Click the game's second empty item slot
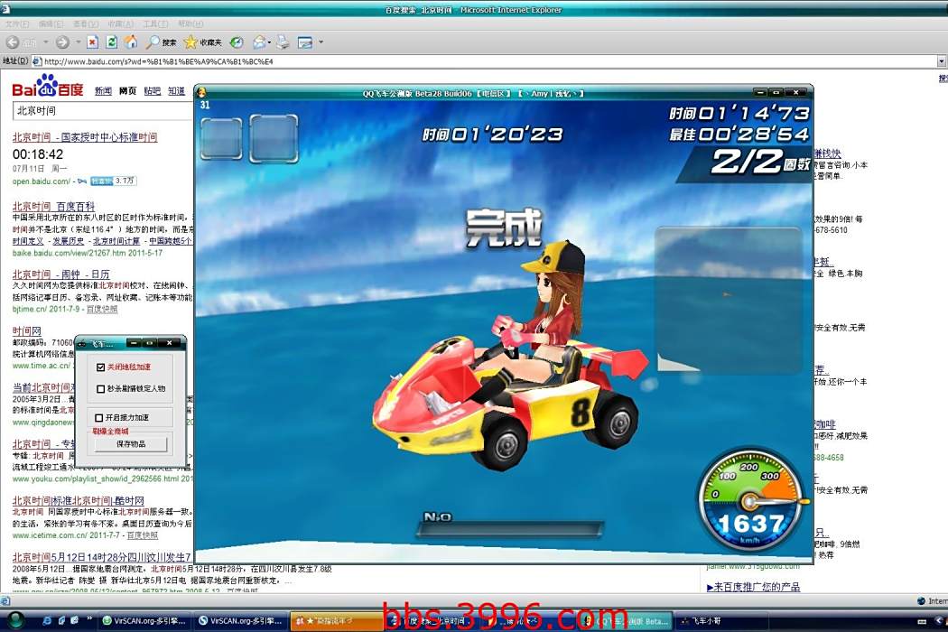This screenshot has width=948, height=632. tap(274, 138)
